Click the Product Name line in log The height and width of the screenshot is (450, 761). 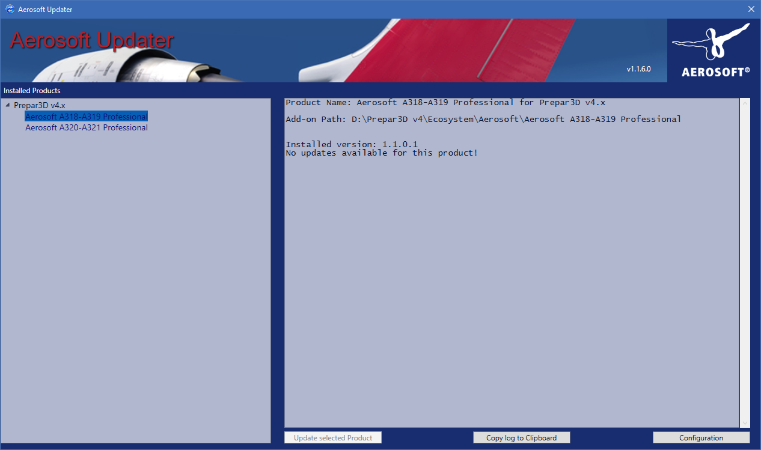tap(445, 103)
